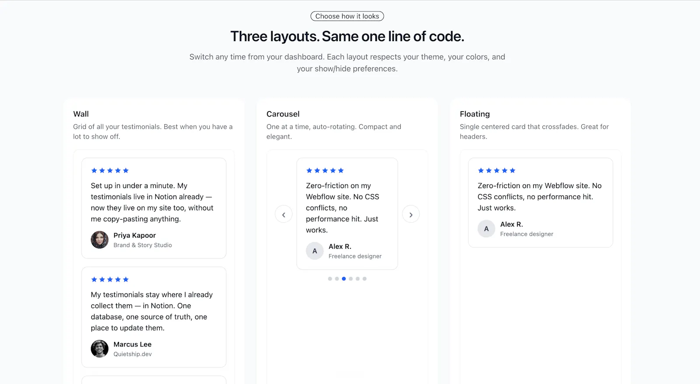Select the fourth carousel pagination dot
This screenshot has width=700, height=384.
point(351,279)
